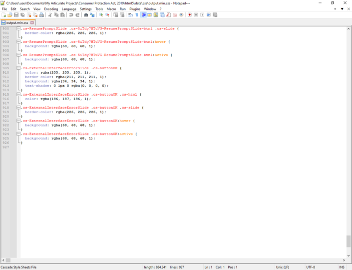This screenshot has height=270, width=352.
Task: Collapse the fold marker at line 909
Action: click(18, 68)
